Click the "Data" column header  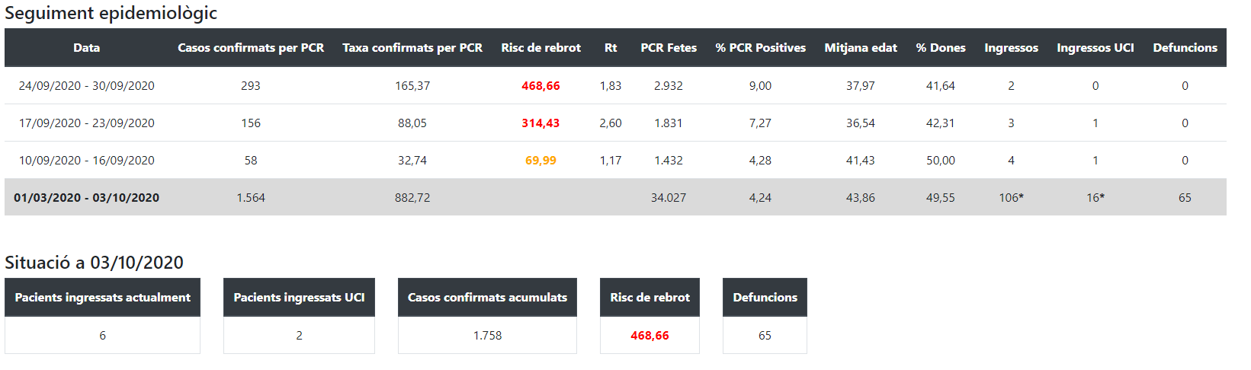click(87, 48)
